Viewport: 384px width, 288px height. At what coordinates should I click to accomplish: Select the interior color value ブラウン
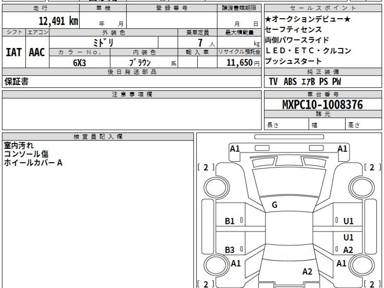[x=140, y=62]
